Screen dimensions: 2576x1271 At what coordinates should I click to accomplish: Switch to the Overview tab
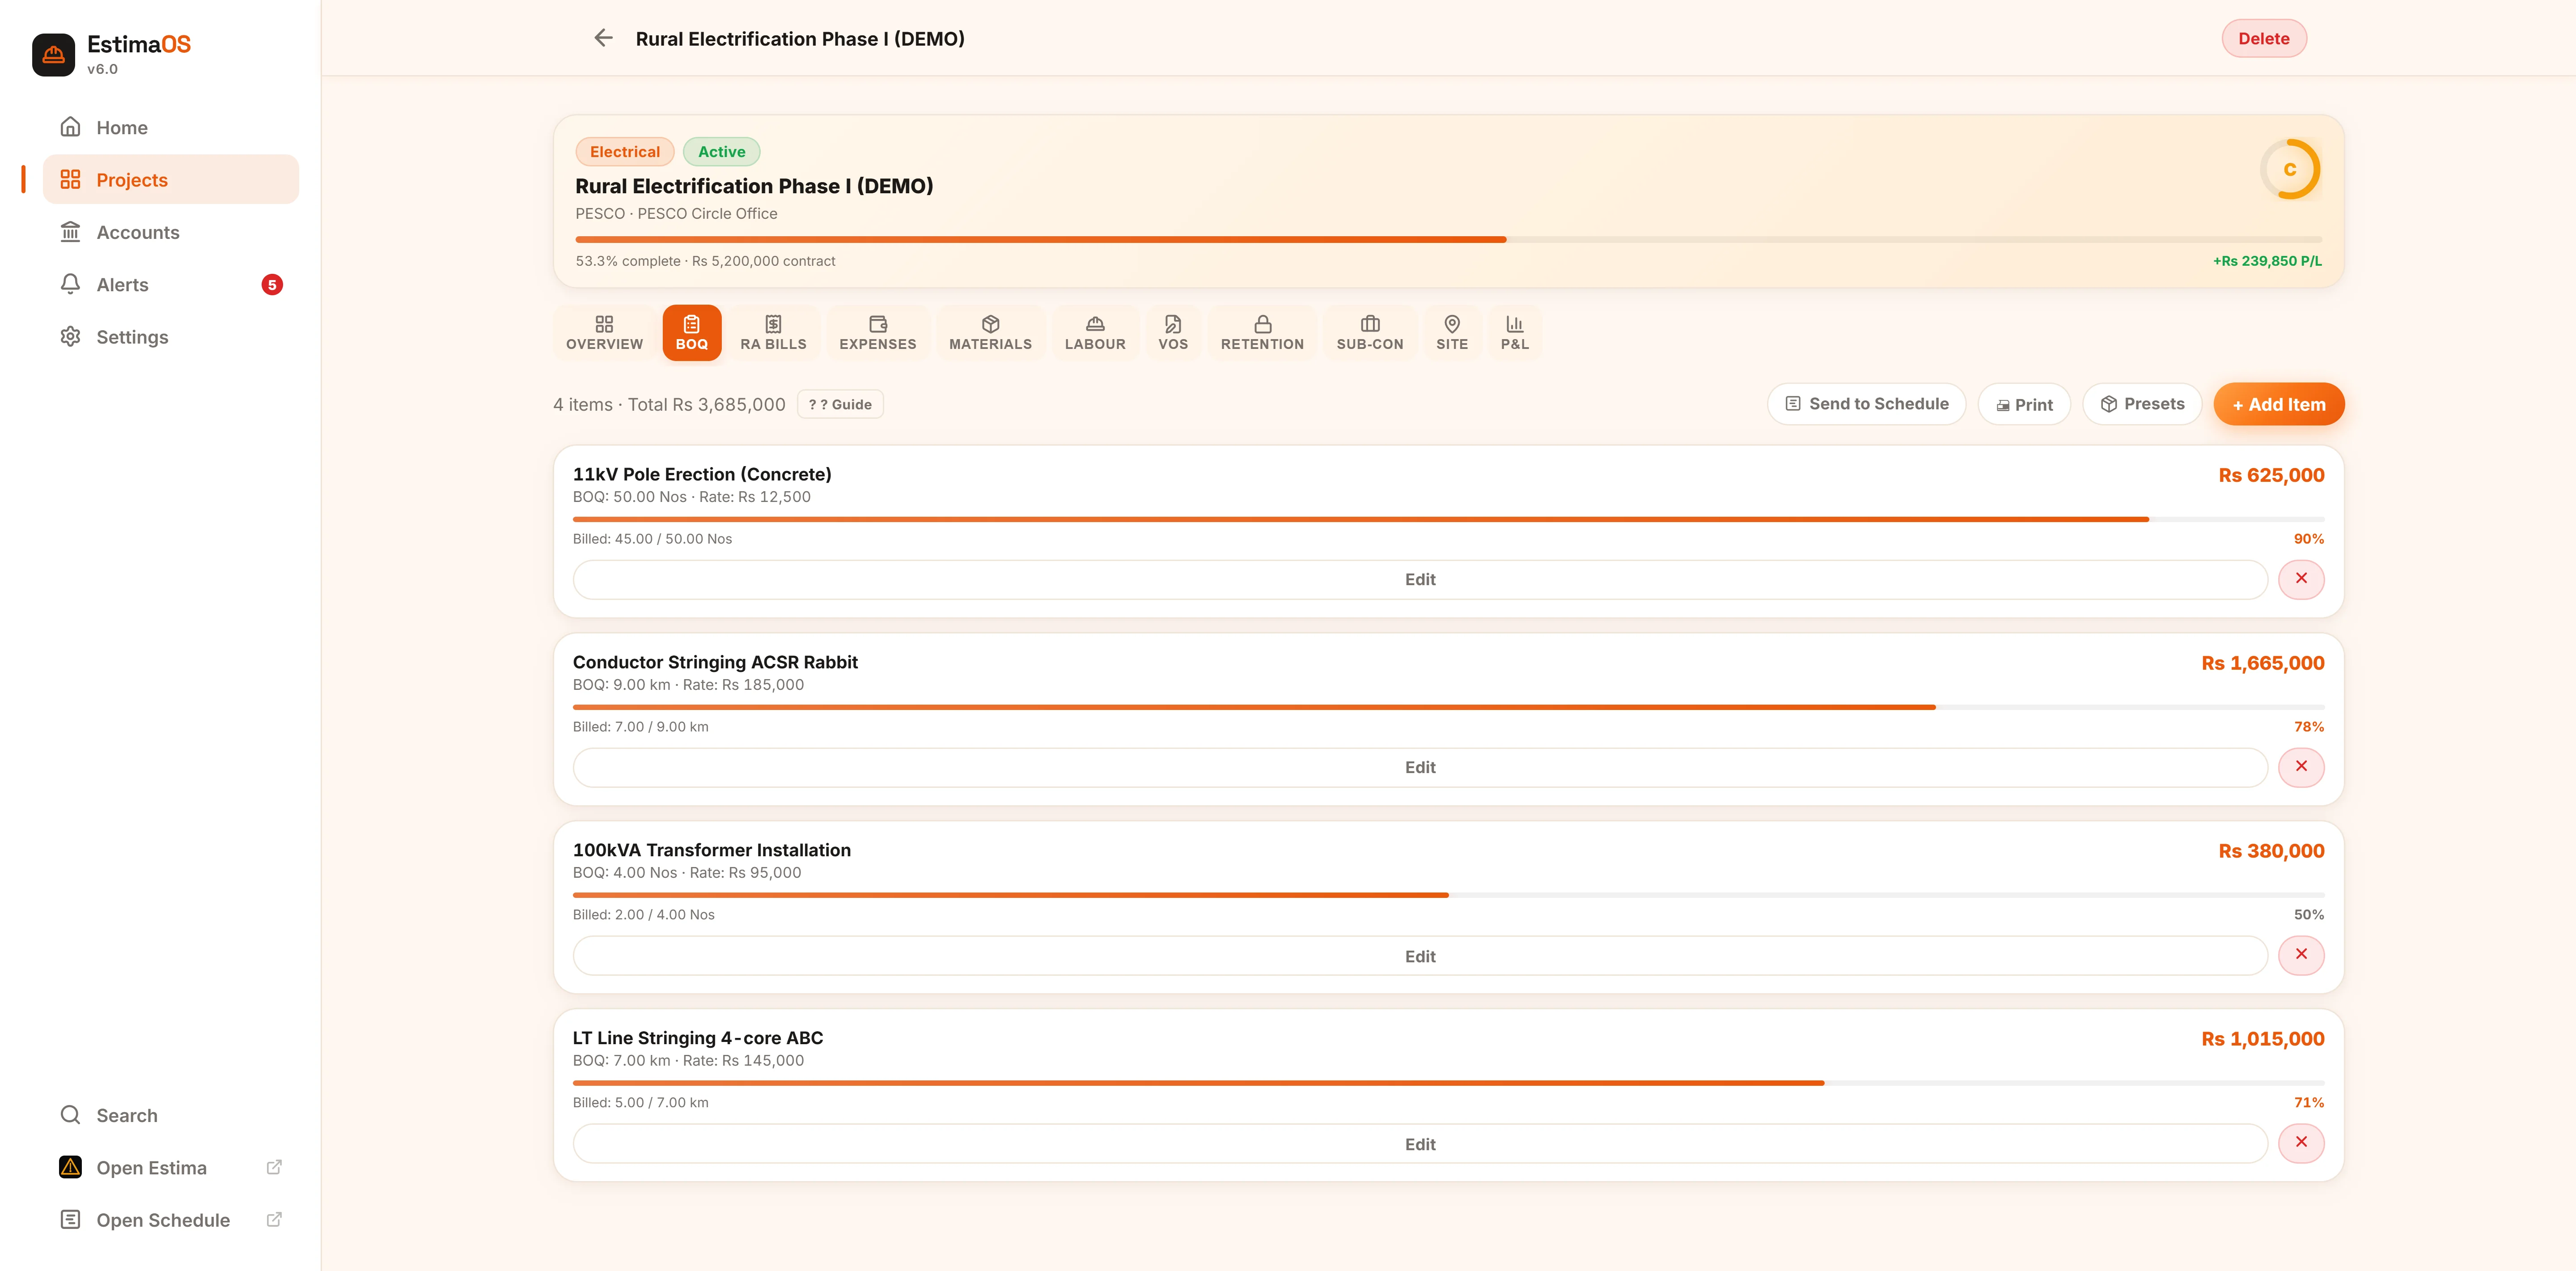[604, 332]
